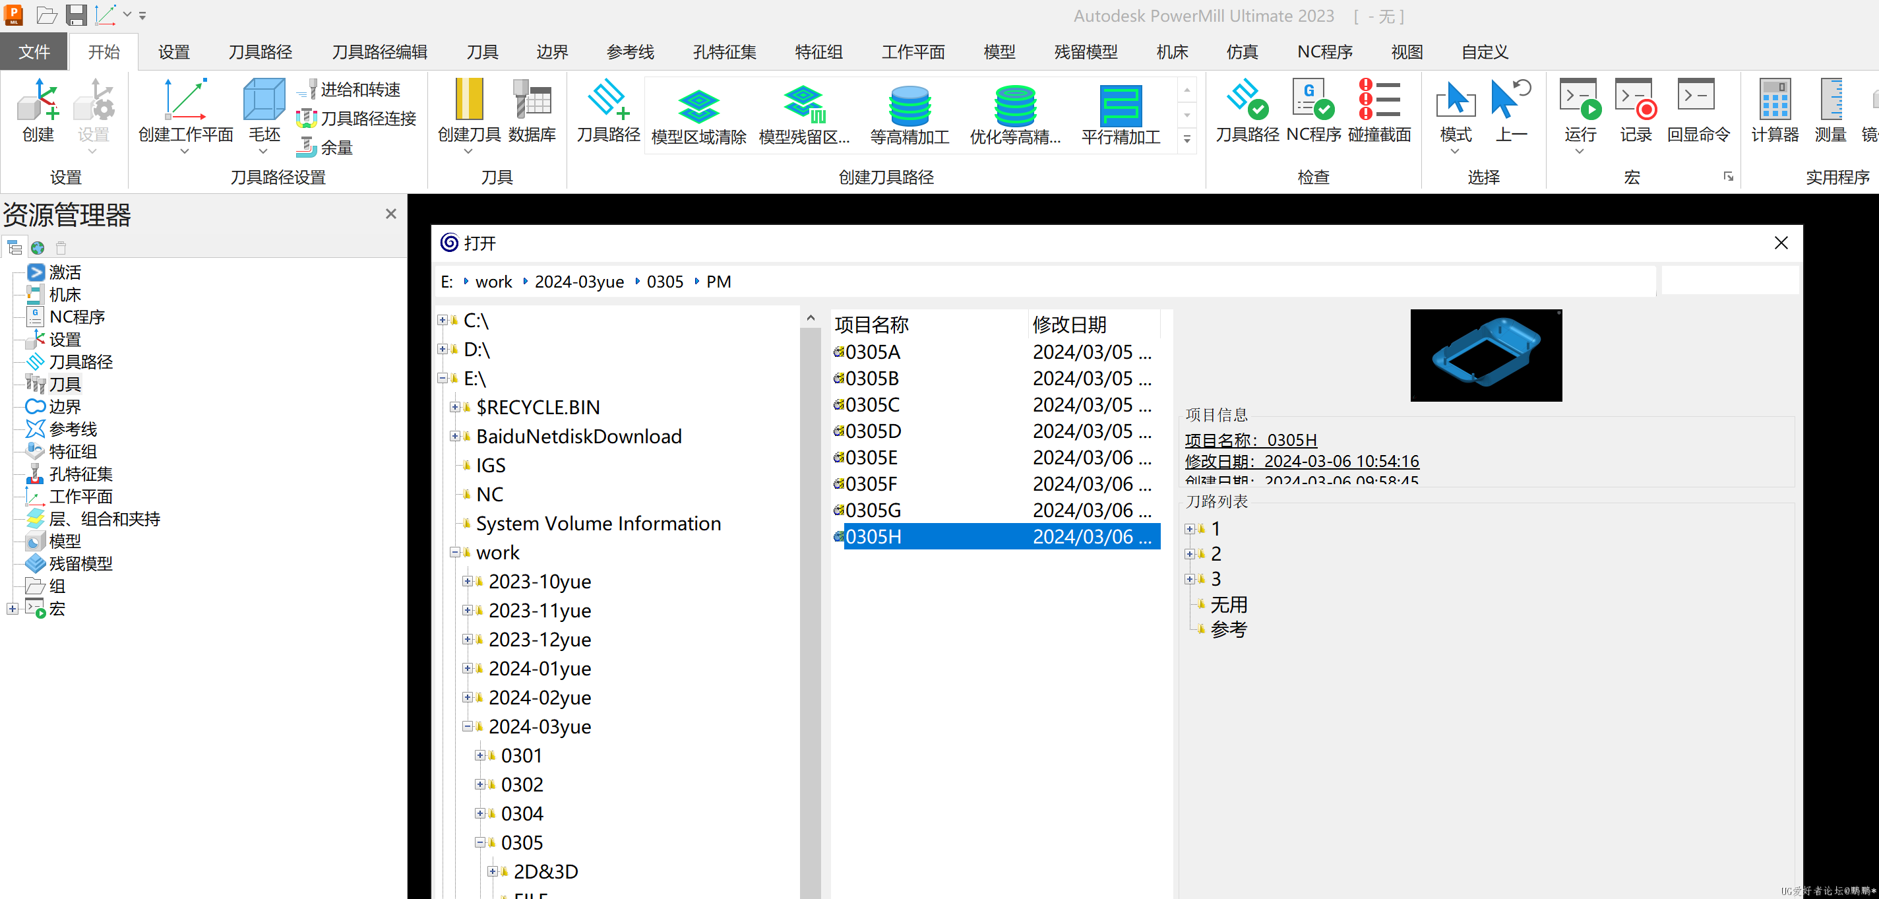Click the explorer tree view icon

pos(15,248)
